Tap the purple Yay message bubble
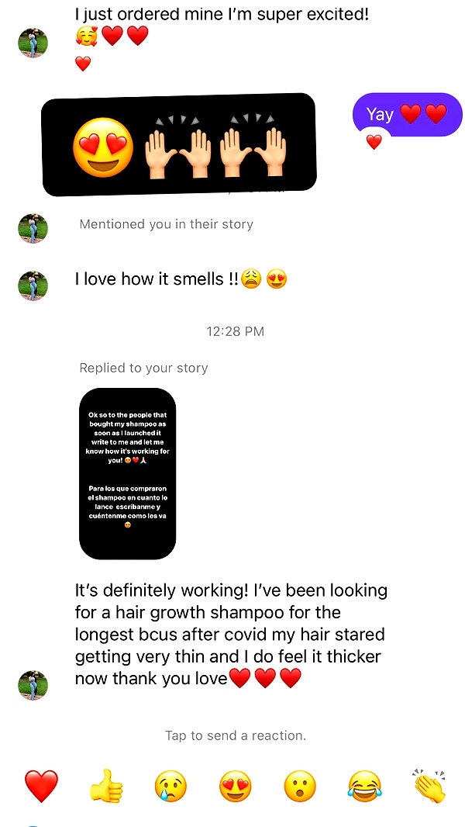The height and width of the screenshot is (827, 465). click(407, 114)
